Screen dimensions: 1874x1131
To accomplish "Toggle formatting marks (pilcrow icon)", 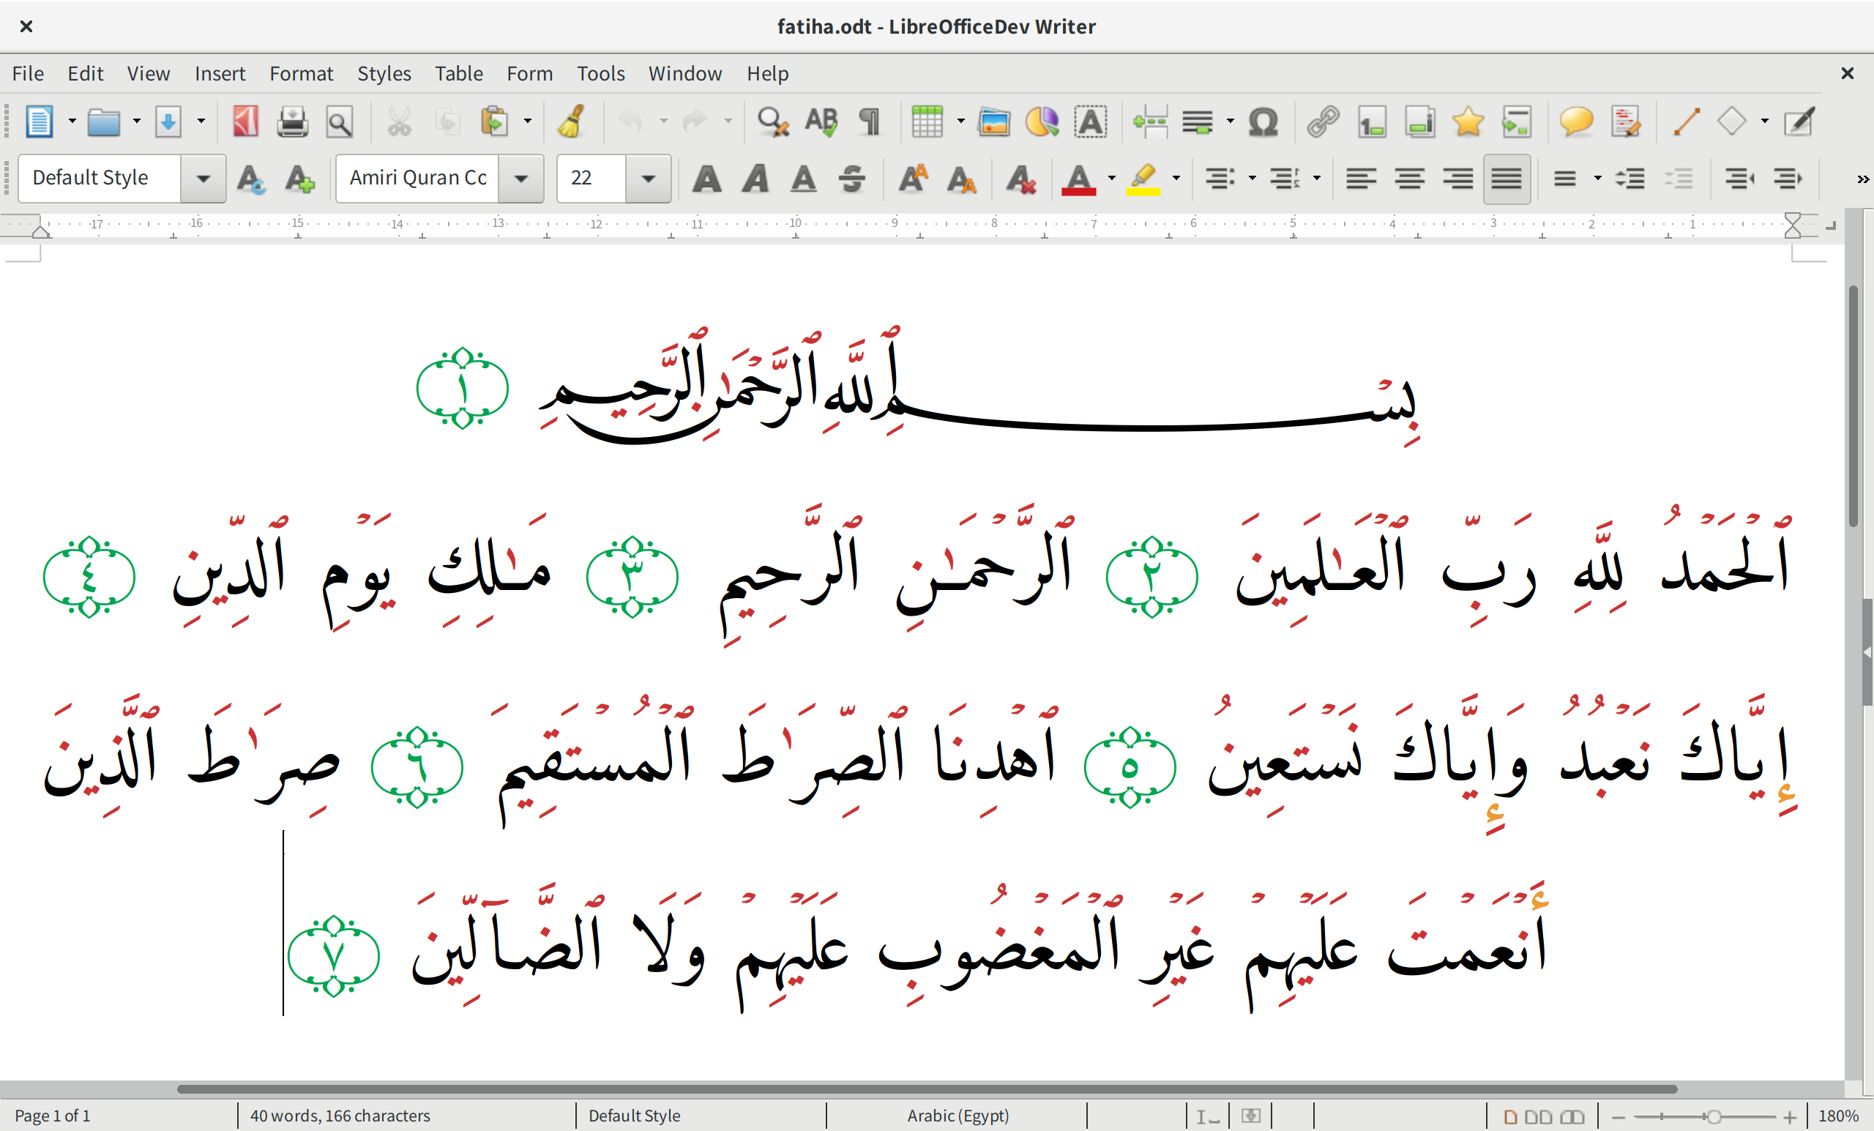I will point(870,122).
